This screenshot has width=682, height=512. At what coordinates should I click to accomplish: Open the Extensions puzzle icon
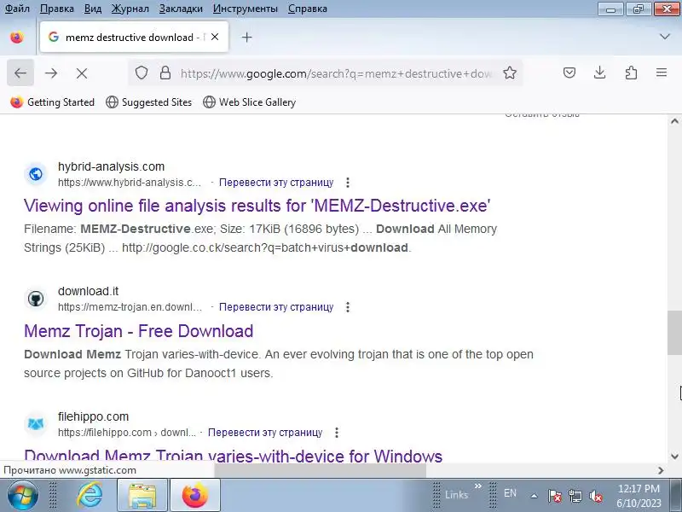[631, 73]
